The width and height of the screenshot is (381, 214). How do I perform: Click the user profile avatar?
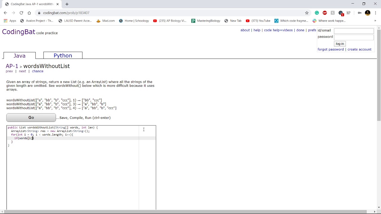coord(368,13)
